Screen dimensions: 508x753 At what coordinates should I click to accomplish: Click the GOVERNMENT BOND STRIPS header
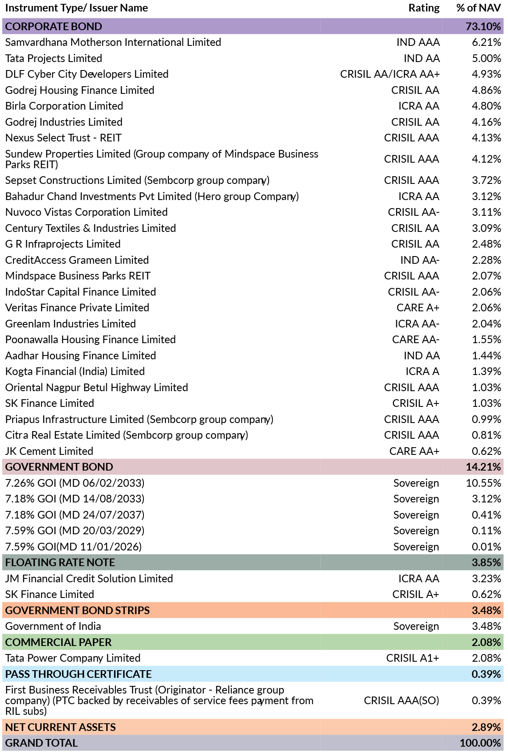[253, 610]
